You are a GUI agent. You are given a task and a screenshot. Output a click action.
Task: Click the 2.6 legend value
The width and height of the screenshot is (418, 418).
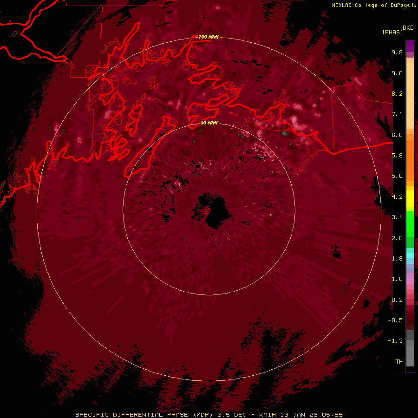(397, 238)
